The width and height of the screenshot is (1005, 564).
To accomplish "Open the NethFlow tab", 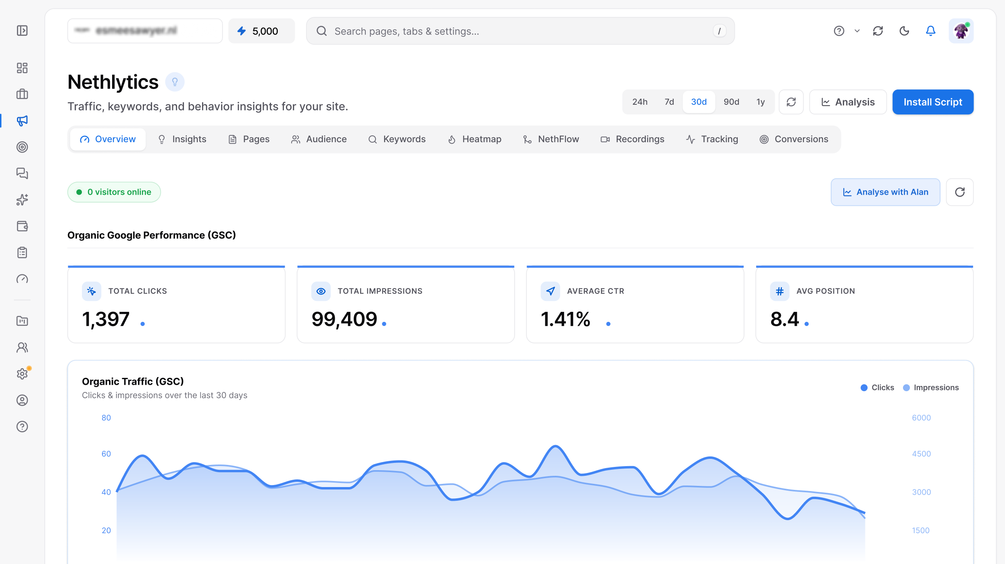I will 551,139.
